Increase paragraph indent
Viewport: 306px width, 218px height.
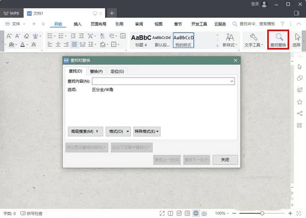pos(82,36)
